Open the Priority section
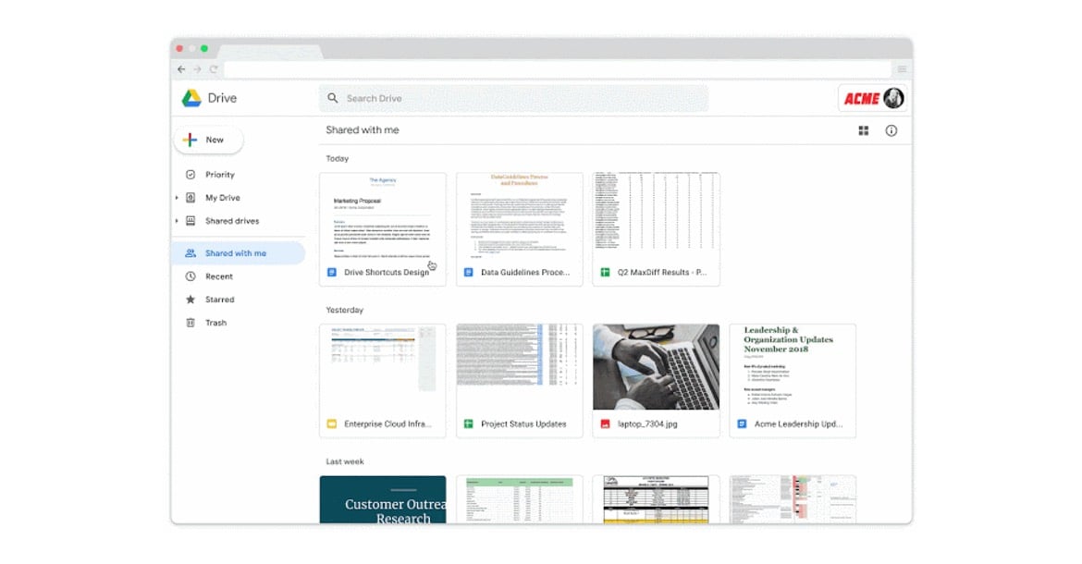The height and width of the screenshot is (564, 1082). pos(219,175)
